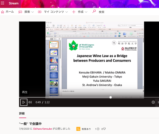Click the 7/9/2020 publish date text
This screenshot has width=159, height=134.
(24, 129)
